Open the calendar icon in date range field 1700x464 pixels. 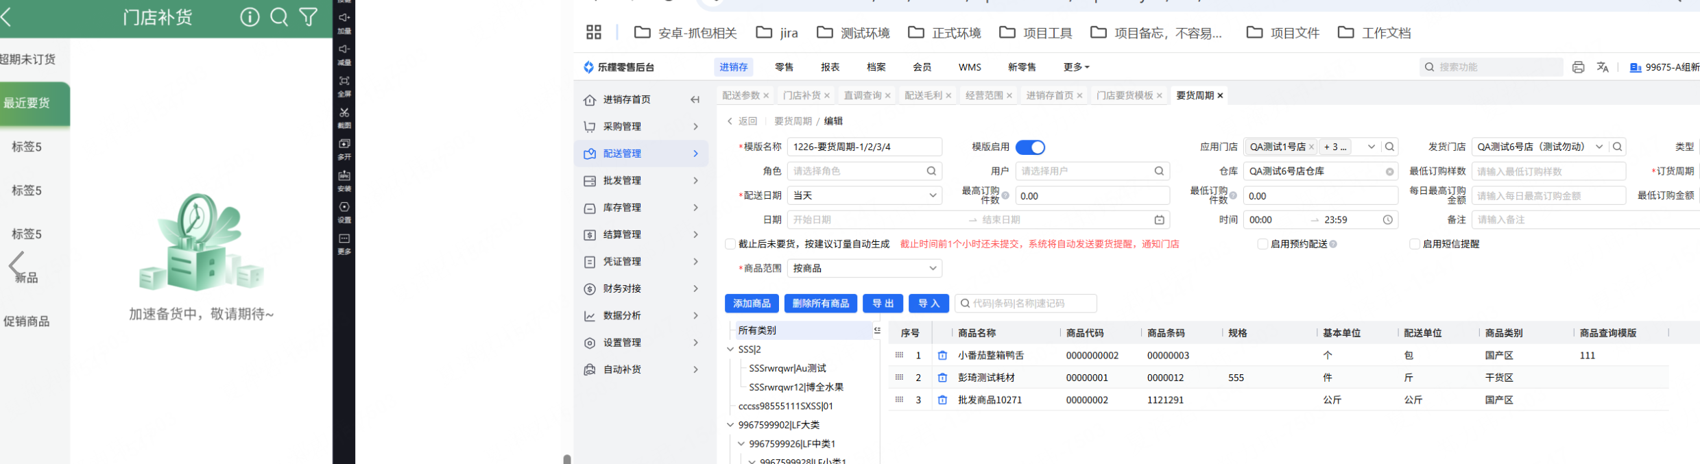[x=1159, y=220]
